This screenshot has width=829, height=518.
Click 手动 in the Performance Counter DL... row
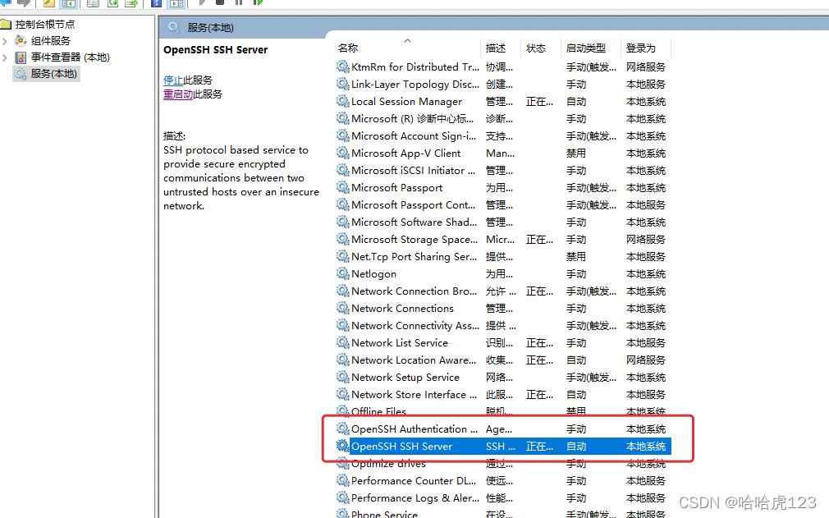click(x=575, y=480)
